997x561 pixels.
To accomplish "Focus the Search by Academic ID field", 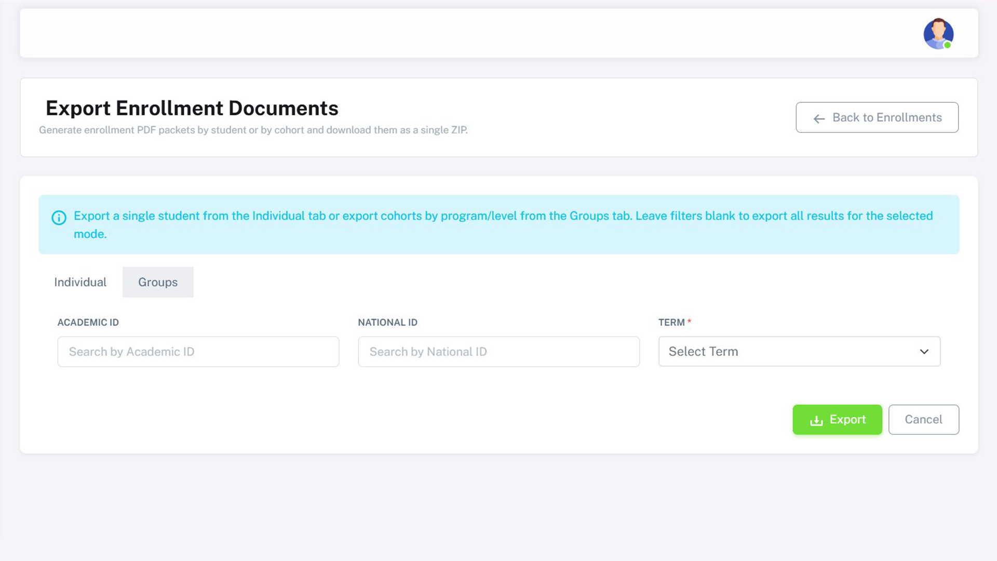I will (198, 352).
